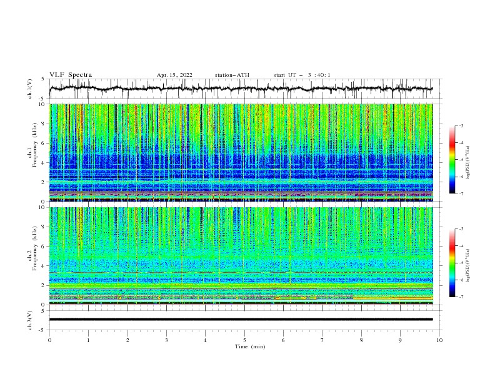The width and height of the screenshot is (495, 382).
Task: Click time axis tick label "5"
Action: point(244,340)
